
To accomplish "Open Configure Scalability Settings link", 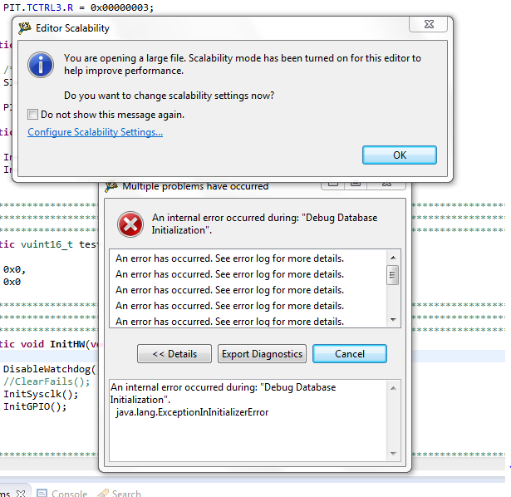I will (x=96, y=132).
